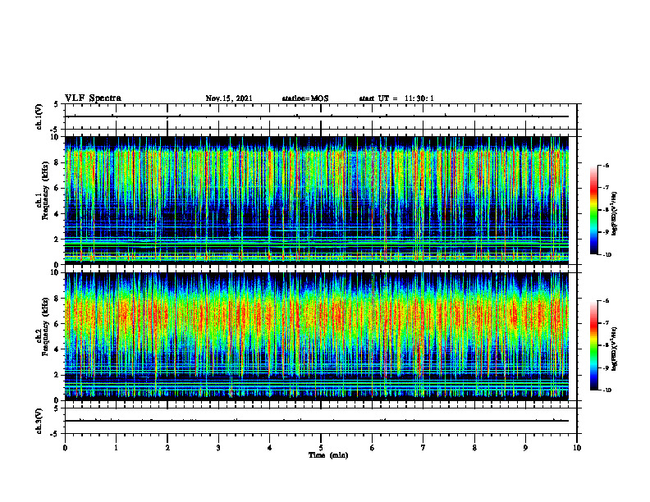The width and height of the screenshot is (650, 502).
Task: Click the "Time (min)" axis title
Action: tap(328, 455)
